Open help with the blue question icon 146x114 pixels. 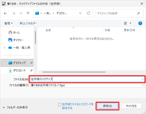tap(140, 23)
